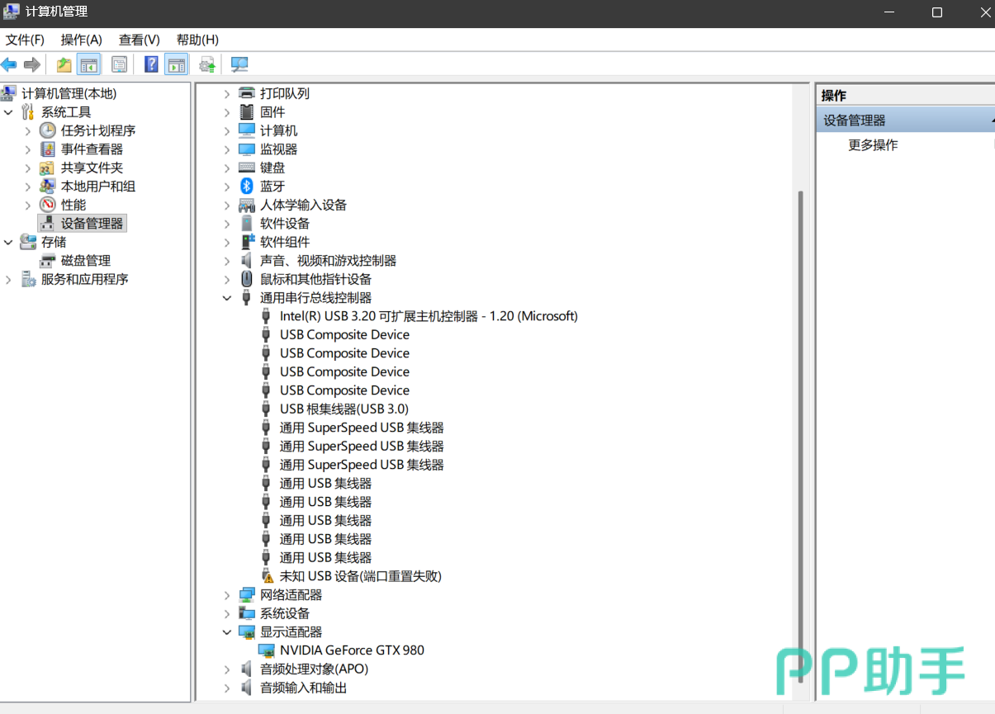The height and width of the screenshot is (714, 995).
Task: Click the Properties toolbar icon
Action: point(119,64)
